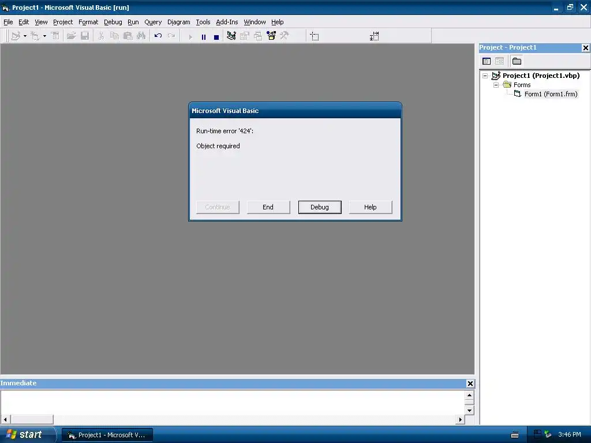This screenshot has width=591, height=443.
Task: Click the keyboard icon in taskbar
Action: click(514, 435)
